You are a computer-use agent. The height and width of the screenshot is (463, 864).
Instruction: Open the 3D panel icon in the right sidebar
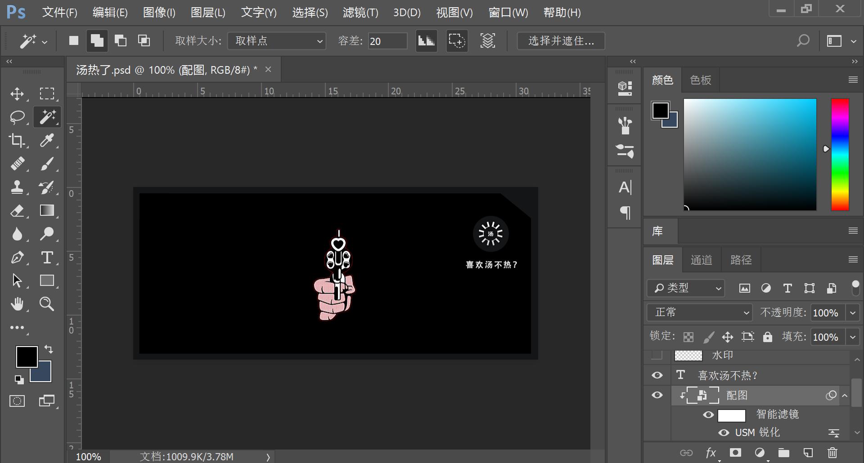624,88
